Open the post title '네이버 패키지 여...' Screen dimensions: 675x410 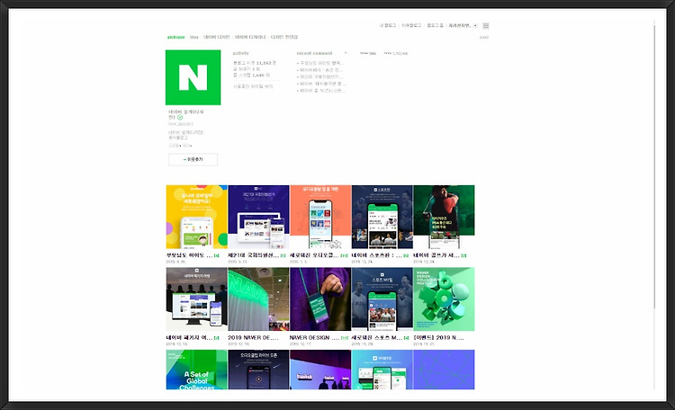click(x=189, y=338)
